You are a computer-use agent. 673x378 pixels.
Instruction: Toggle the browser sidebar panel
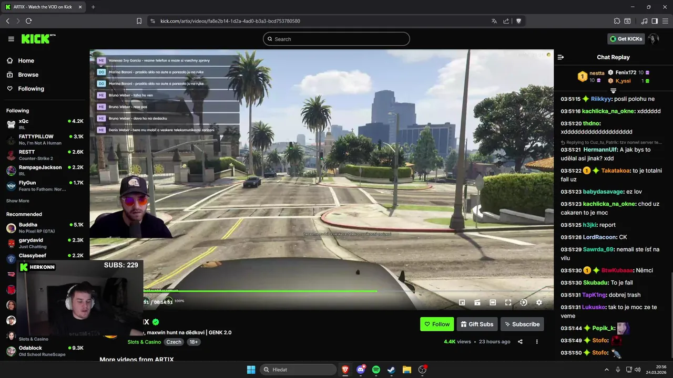[655, 21]
